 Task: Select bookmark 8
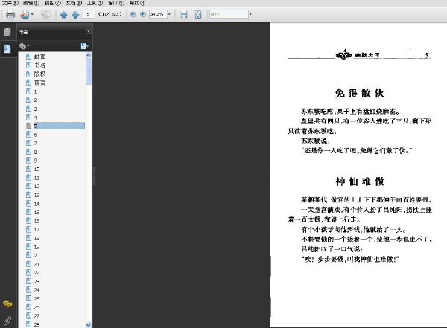click(35, 152)
